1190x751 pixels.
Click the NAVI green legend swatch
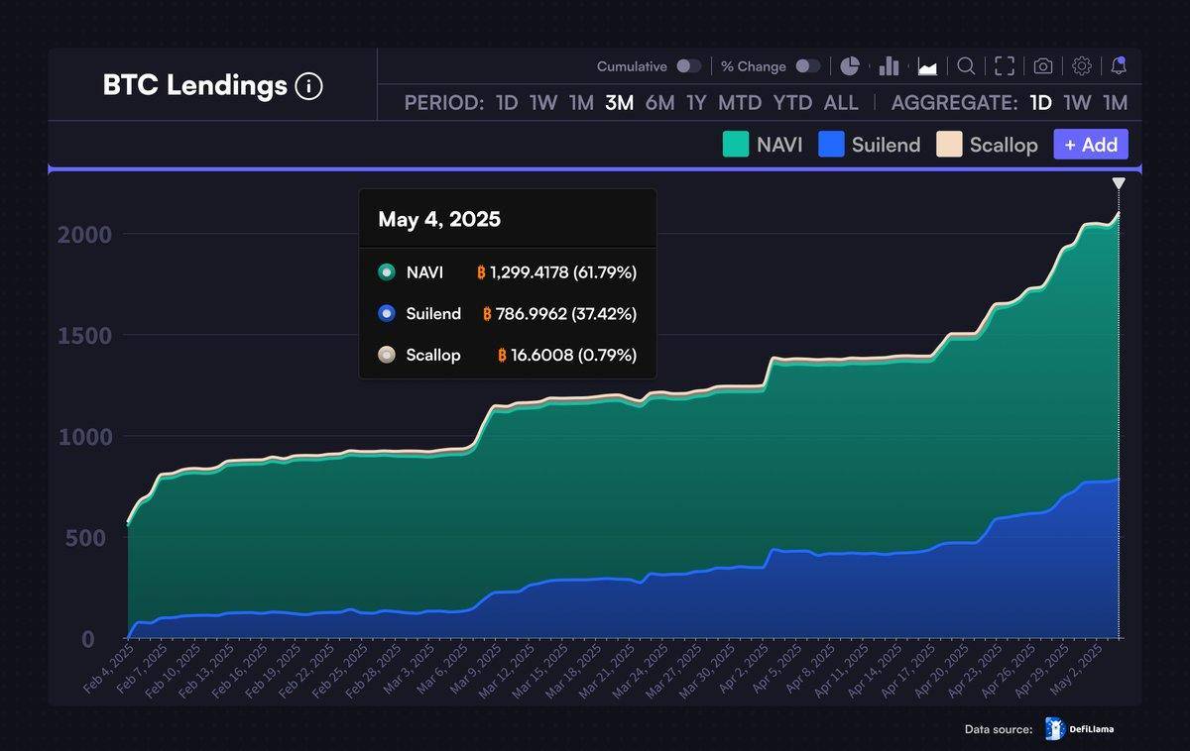tap(735, 145)
